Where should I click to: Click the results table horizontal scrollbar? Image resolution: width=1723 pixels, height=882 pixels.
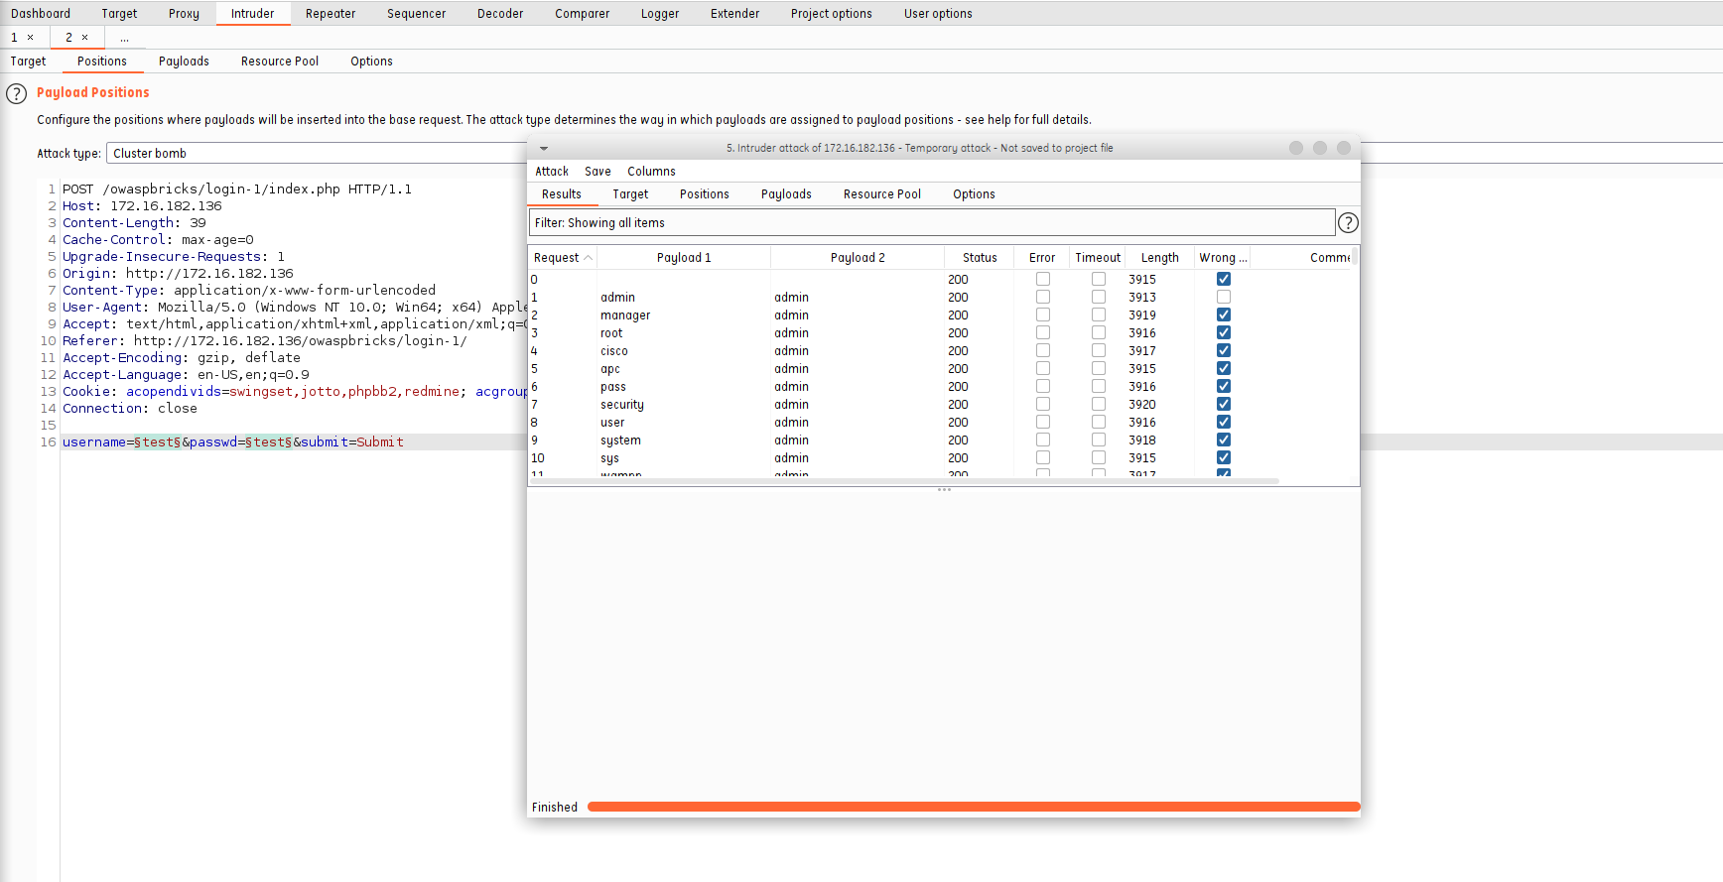pos(904,481)
